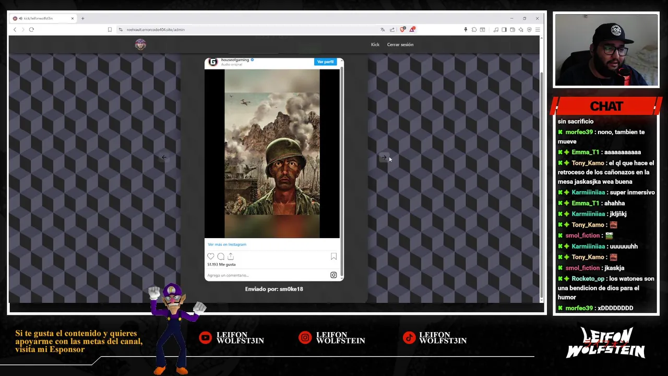Mute the tab audio speaker icon
The image size is (668, 376).
point(20,18)
